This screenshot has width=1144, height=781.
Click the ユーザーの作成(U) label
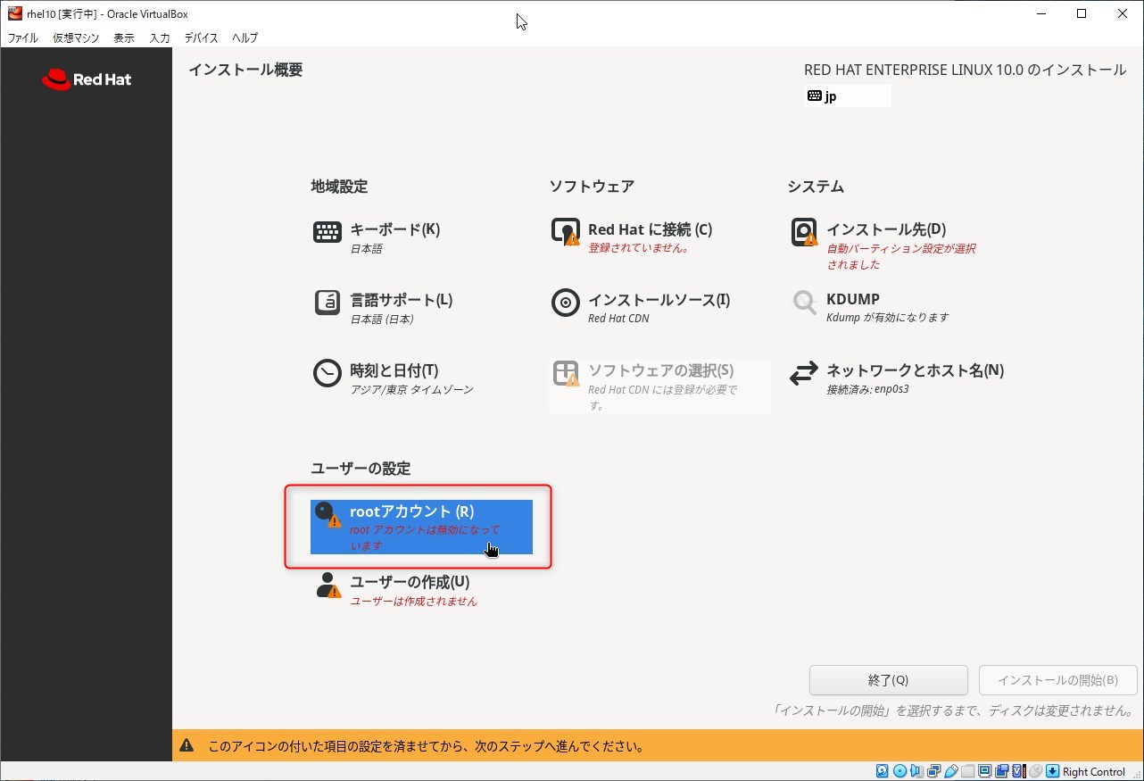[x=410, y=582]
